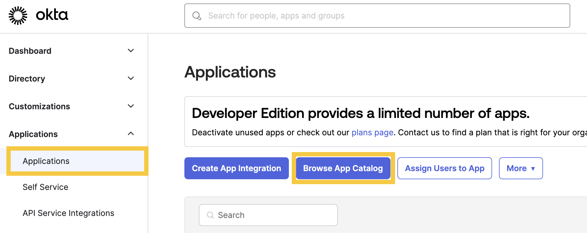Click the magnifier icon in applications search box
The width and height of the screenshot is (587, 233).
[x=210, y=215]
